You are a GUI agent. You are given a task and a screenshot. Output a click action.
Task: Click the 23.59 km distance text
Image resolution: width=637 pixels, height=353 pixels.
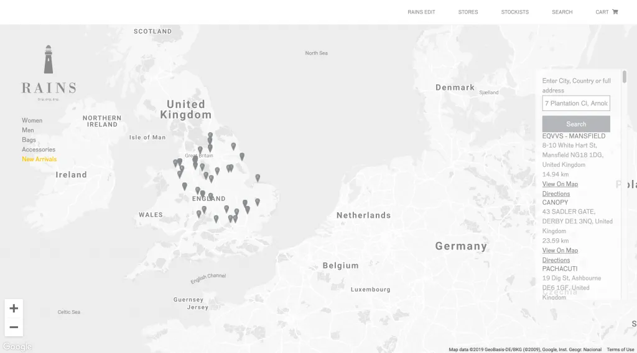tap(556, 241)
